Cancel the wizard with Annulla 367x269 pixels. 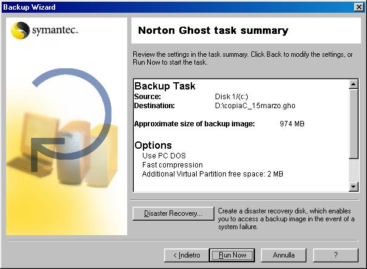[x=283, y=255]
